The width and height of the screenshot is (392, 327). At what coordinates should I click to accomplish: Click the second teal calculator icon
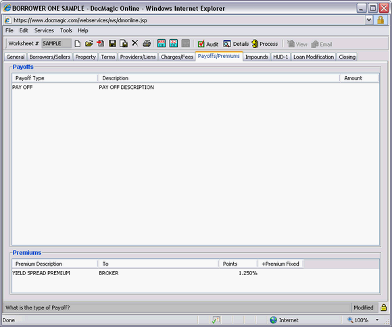coord(174,43)
